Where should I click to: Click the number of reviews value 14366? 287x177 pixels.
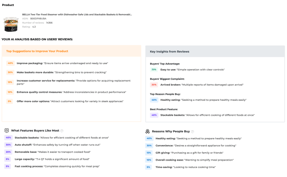pos(49,22)
